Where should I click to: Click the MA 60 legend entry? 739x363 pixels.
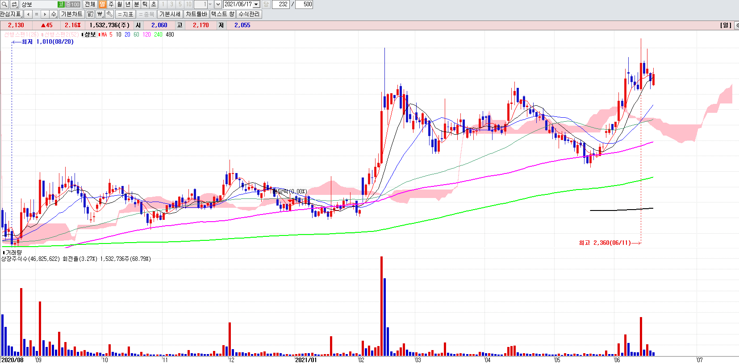pos(136,34)
